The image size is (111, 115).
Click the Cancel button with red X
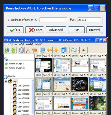[x=34, y=30]
